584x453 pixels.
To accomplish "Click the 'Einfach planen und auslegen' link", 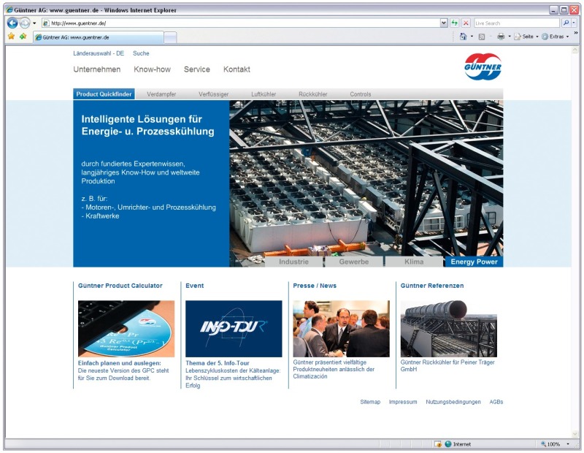I will (120, 363).
